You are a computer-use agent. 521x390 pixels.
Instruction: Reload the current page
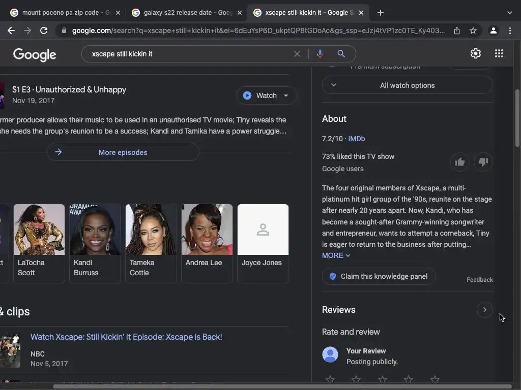(x=44, y=31)
